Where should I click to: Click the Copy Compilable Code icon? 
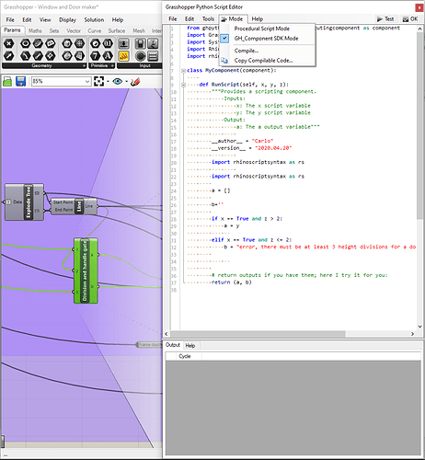[x=224, y=61]
